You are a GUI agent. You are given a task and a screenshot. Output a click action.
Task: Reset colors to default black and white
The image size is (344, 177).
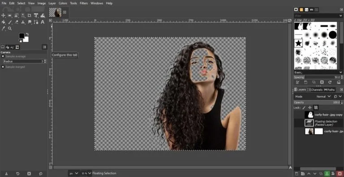pos(20,41)
